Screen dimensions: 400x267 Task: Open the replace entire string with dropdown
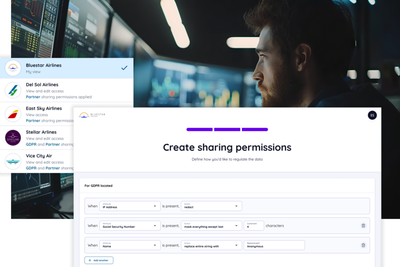[211, 245]
